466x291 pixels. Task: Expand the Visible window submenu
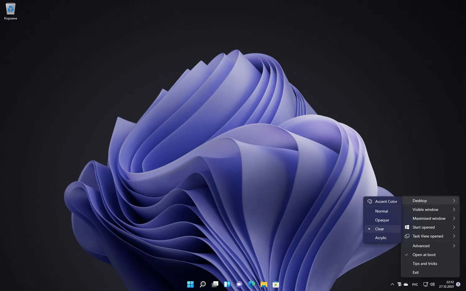pyautogui.click(x=430, y=210)
